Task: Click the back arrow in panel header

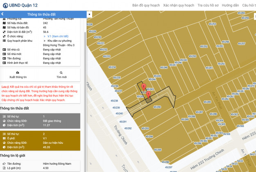Action: [x=2, y=14]
